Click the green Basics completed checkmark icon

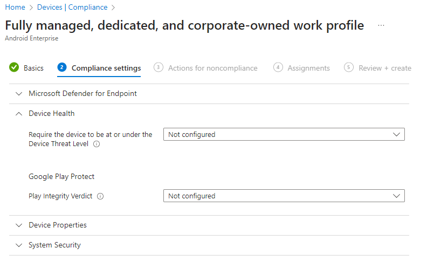[14, 67]
